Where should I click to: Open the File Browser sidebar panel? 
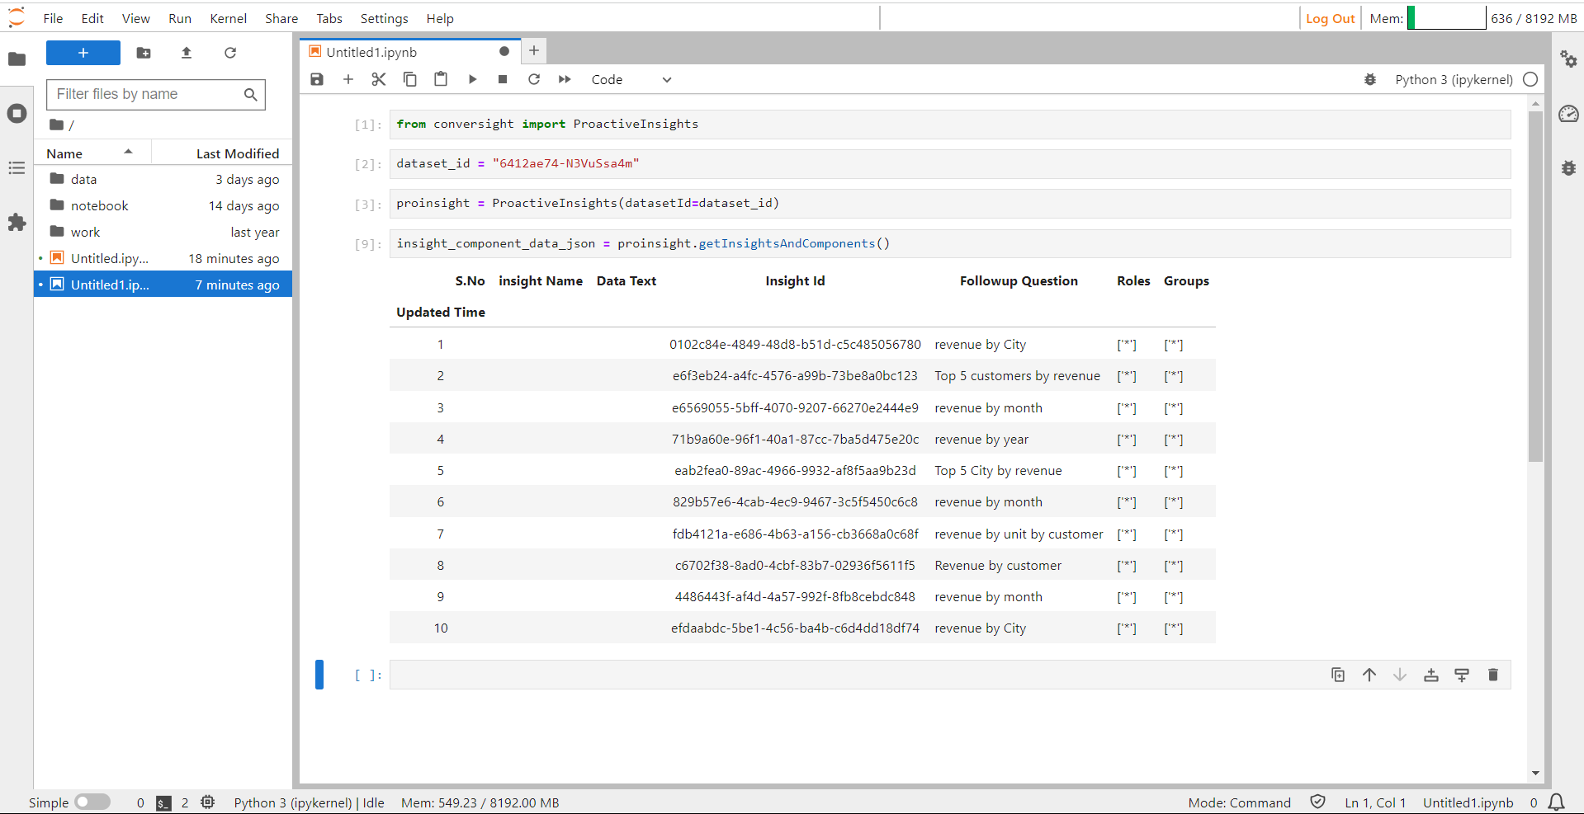click(17, 59)
